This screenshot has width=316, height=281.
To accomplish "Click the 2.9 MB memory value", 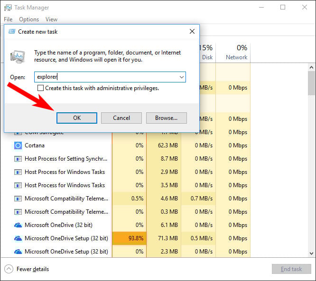I will (169, 172).
